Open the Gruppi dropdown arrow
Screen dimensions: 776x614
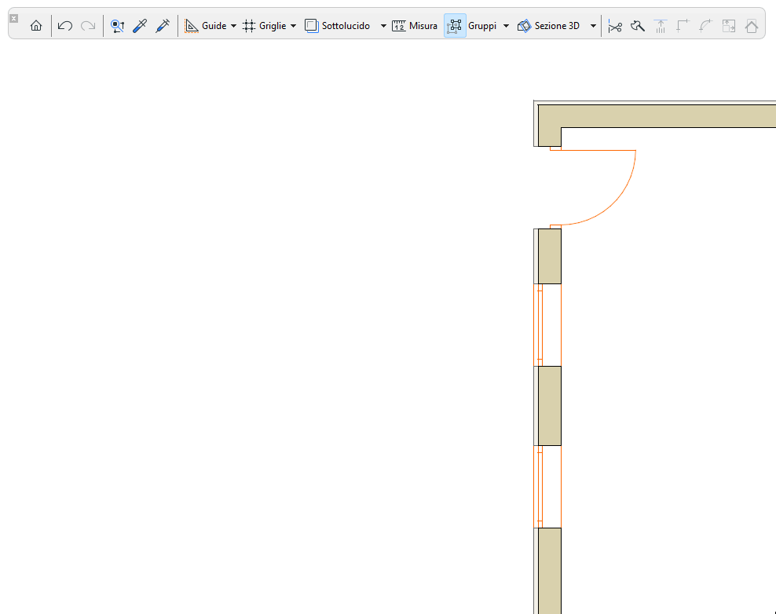point(507,25)
